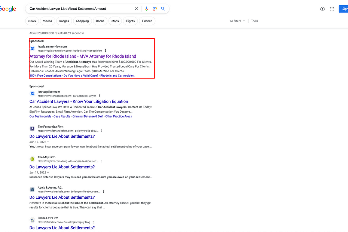Screen dimensions: 348x232
Task: Open 'Other Practice Areas' sitelink
Action: (x=119, y=116)
